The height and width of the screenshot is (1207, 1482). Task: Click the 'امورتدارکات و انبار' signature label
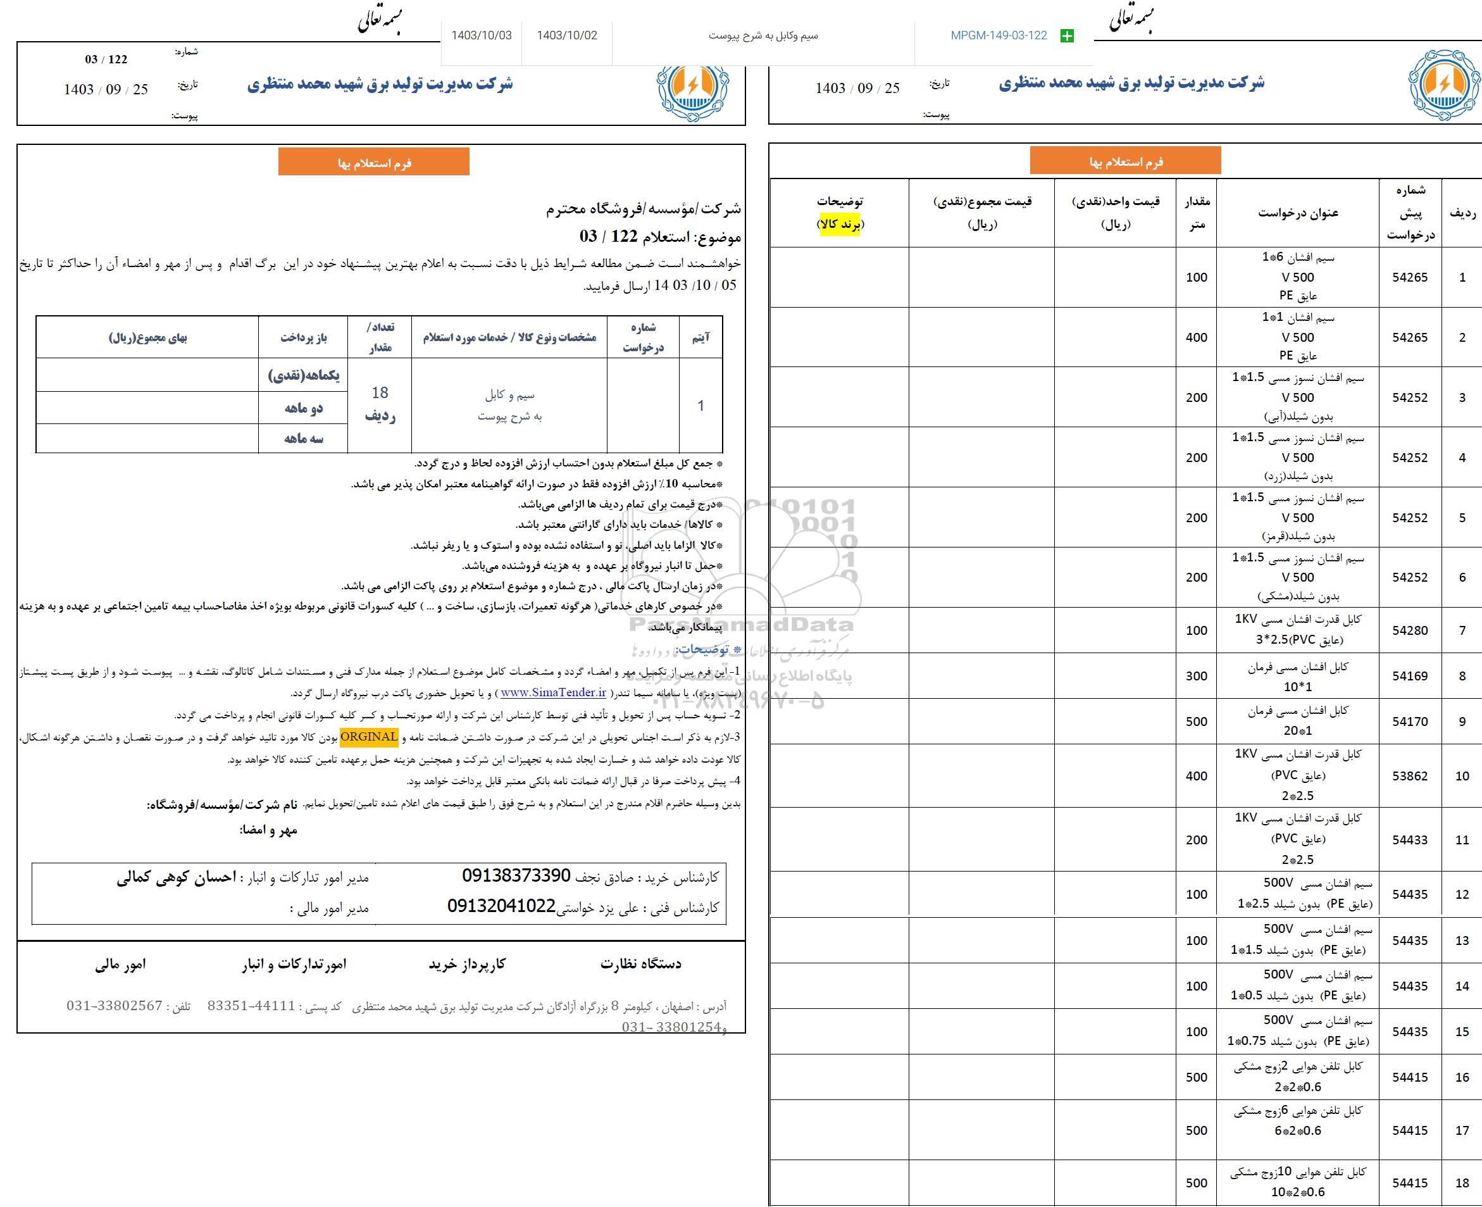(x=294, y=964)
